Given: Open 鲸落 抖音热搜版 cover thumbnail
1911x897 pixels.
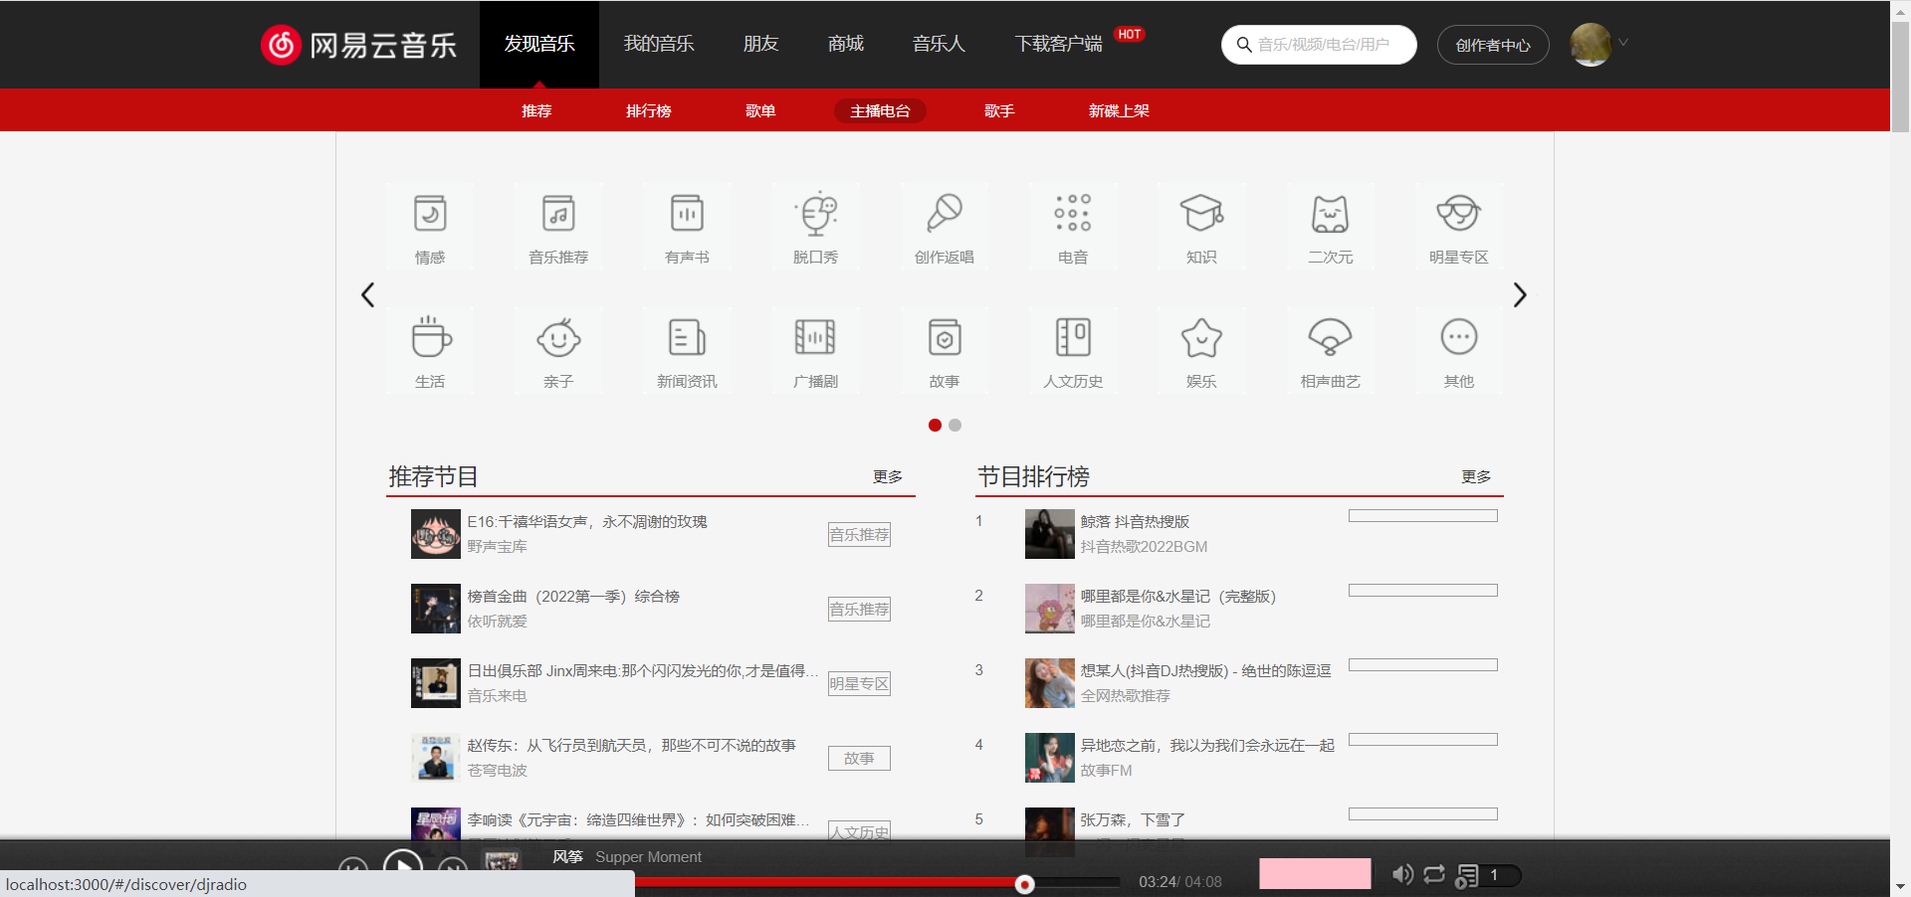Looking at the screenshot, I should [x=1050, y=534].
